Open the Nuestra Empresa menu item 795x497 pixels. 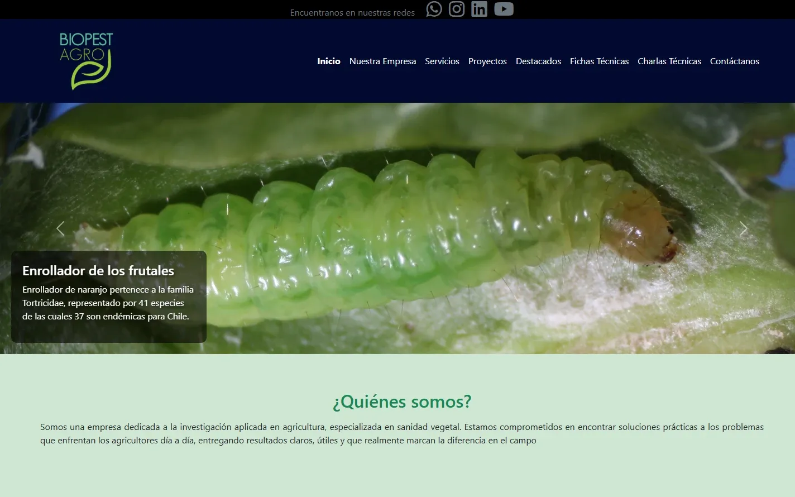pyautogui.click(x=382, y=61)
